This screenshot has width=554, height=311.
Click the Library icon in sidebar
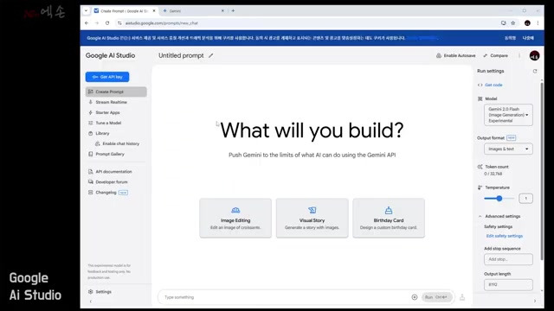90,133
